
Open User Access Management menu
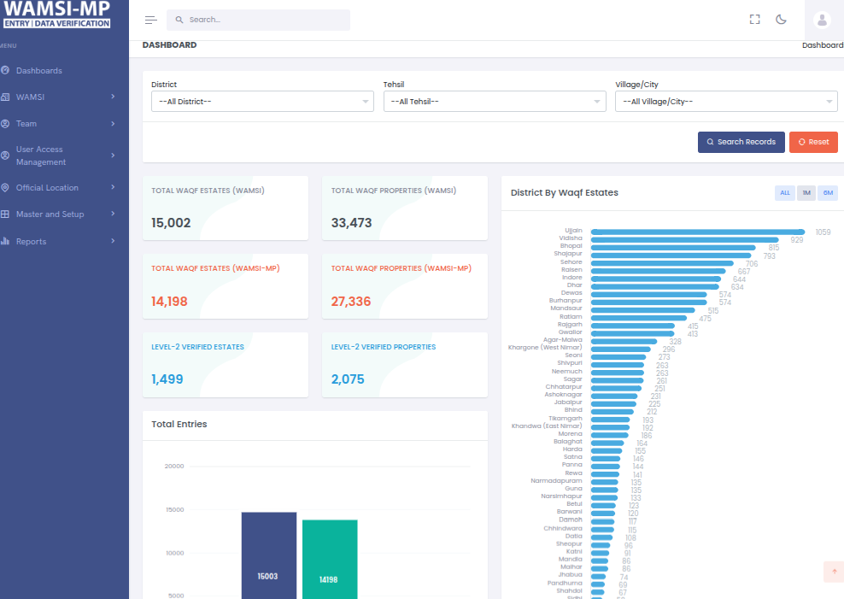point(60,156)
